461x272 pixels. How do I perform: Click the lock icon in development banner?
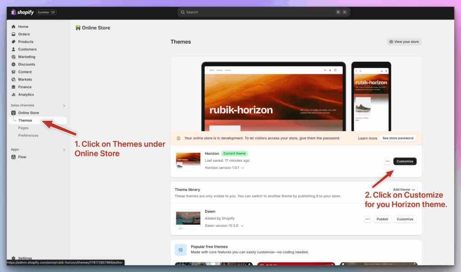pyautogui.click(x=178, y=138)
